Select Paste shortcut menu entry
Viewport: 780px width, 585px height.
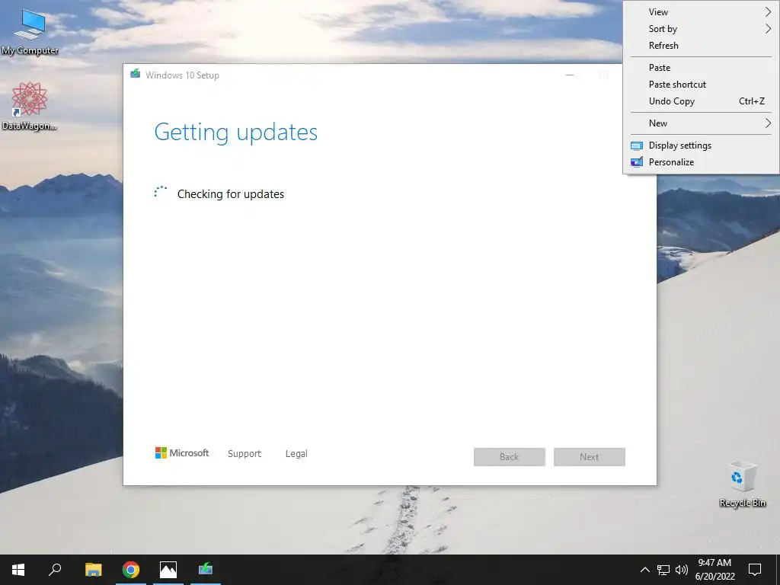tap(701, 85)
